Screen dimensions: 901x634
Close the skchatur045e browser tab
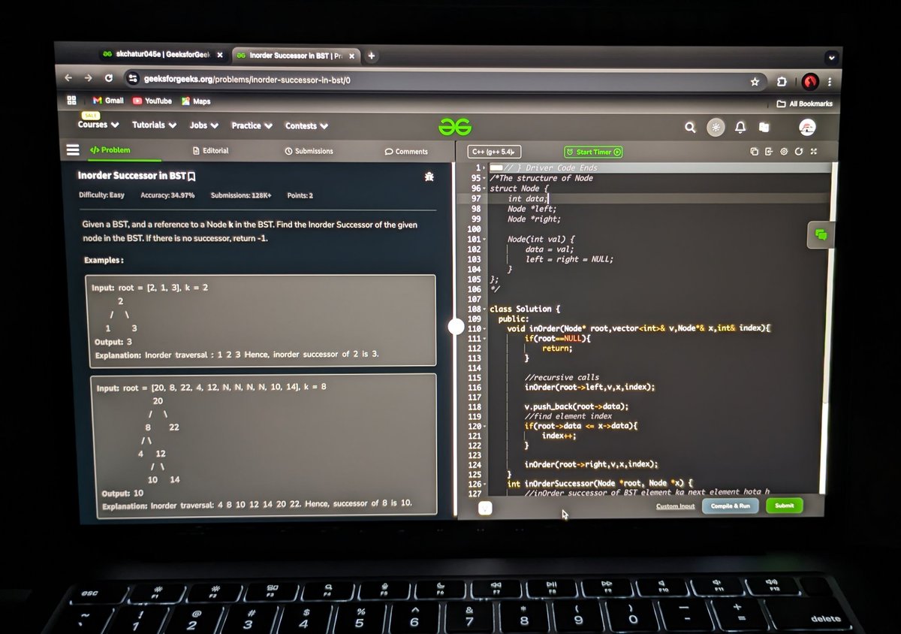coord(219,55)
